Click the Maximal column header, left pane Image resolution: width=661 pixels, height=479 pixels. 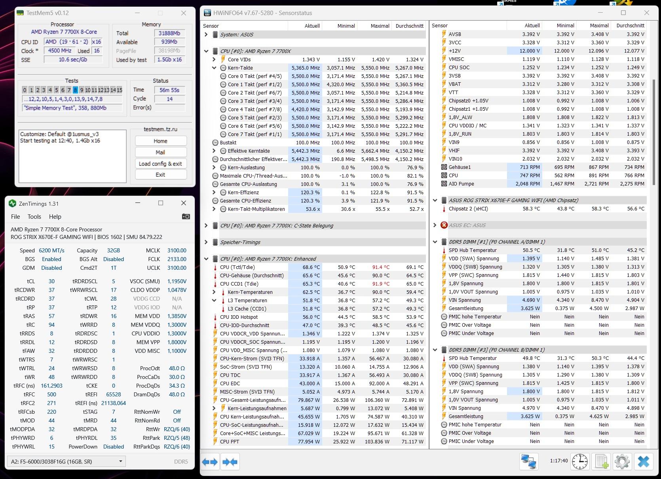[374, 26]
